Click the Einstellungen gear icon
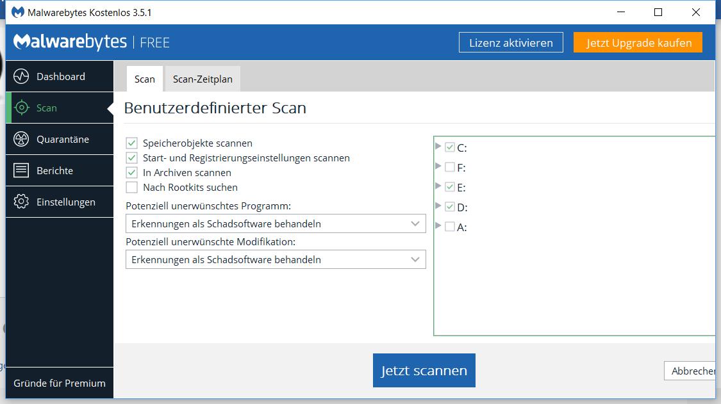The image size is (721, 404). click(21, 201)
